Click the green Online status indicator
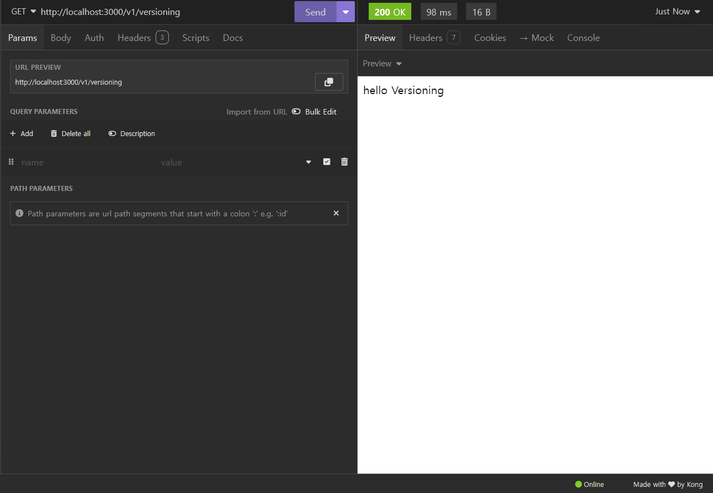The image size is (713, 493). click(578, 484)
